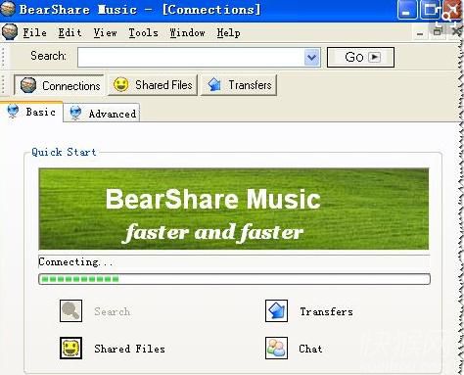Minimize the BearShare Music main window
464x375 pixels.
tap(406, 10)
